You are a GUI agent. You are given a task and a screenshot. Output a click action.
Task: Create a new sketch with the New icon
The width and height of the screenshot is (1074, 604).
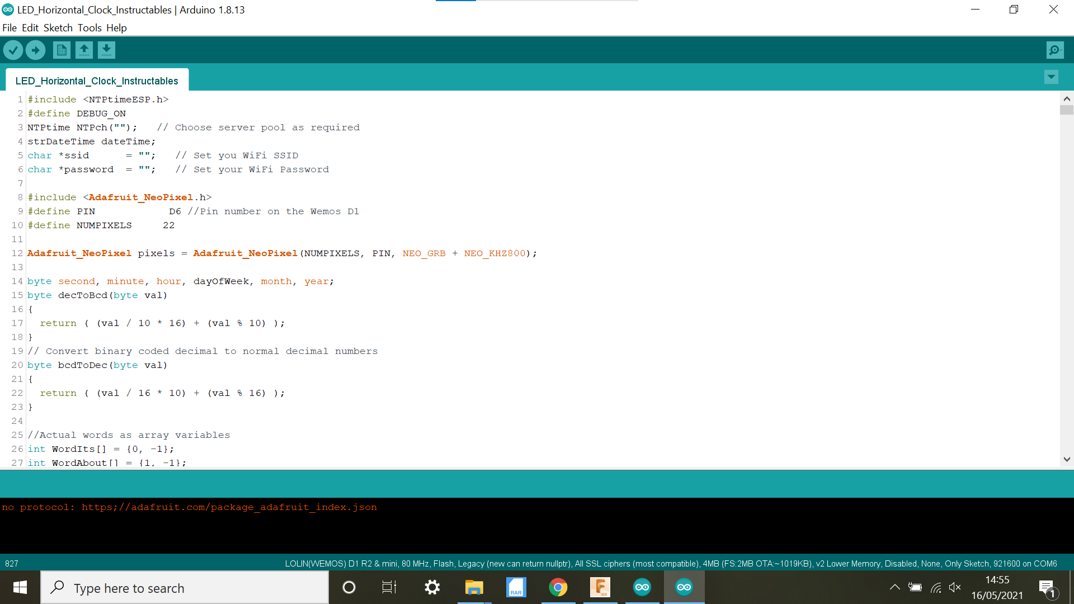62,50
